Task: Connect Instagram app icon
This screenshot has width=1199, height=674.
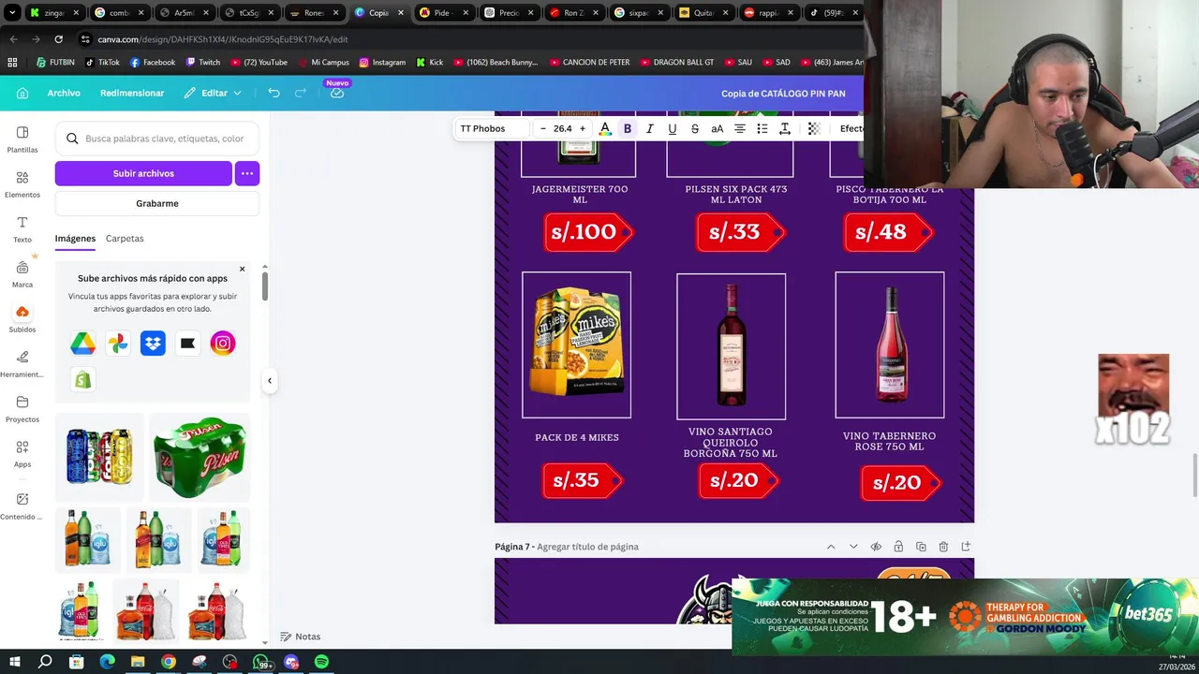Action: pos(223,344)
